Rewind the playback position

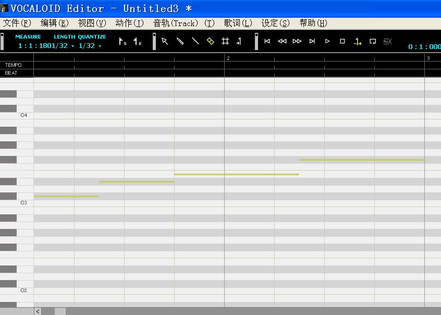[282, 41]
